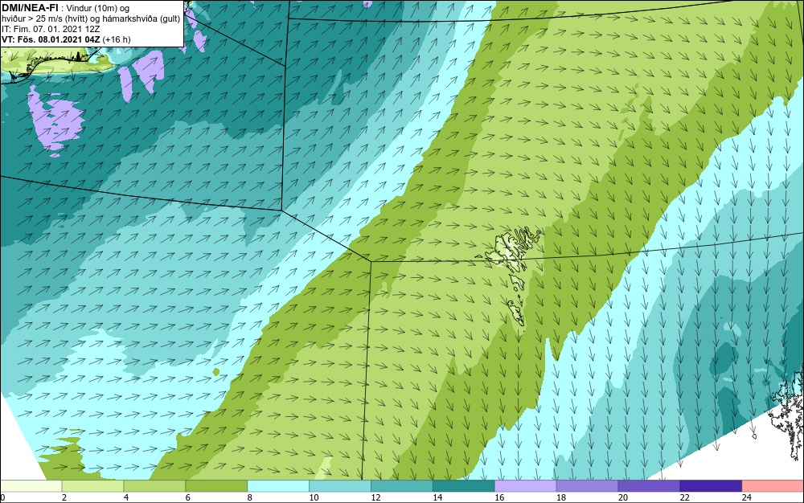Screen dimensions: 804x503
Task: Click legend scale label "6"
Action: (x=187, y=497)
